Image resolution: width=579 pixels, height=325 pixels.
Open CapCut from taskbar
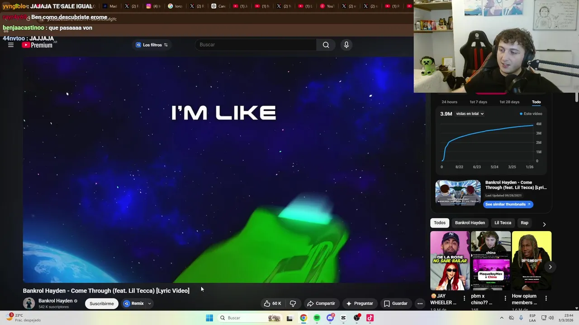click(343, 318)
